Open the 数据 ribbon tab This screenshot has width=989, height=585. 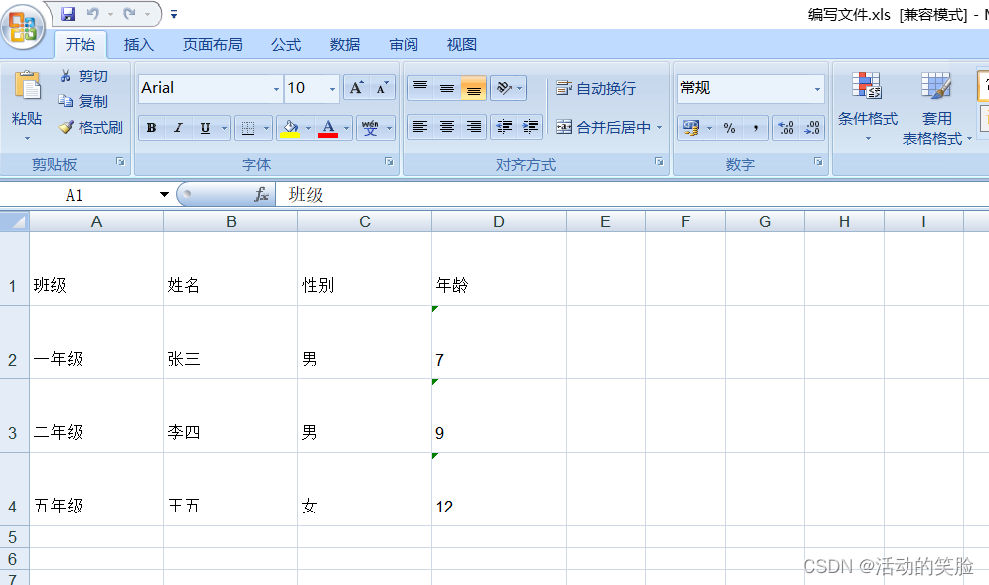pyautogui.click(x=345, y=44)
